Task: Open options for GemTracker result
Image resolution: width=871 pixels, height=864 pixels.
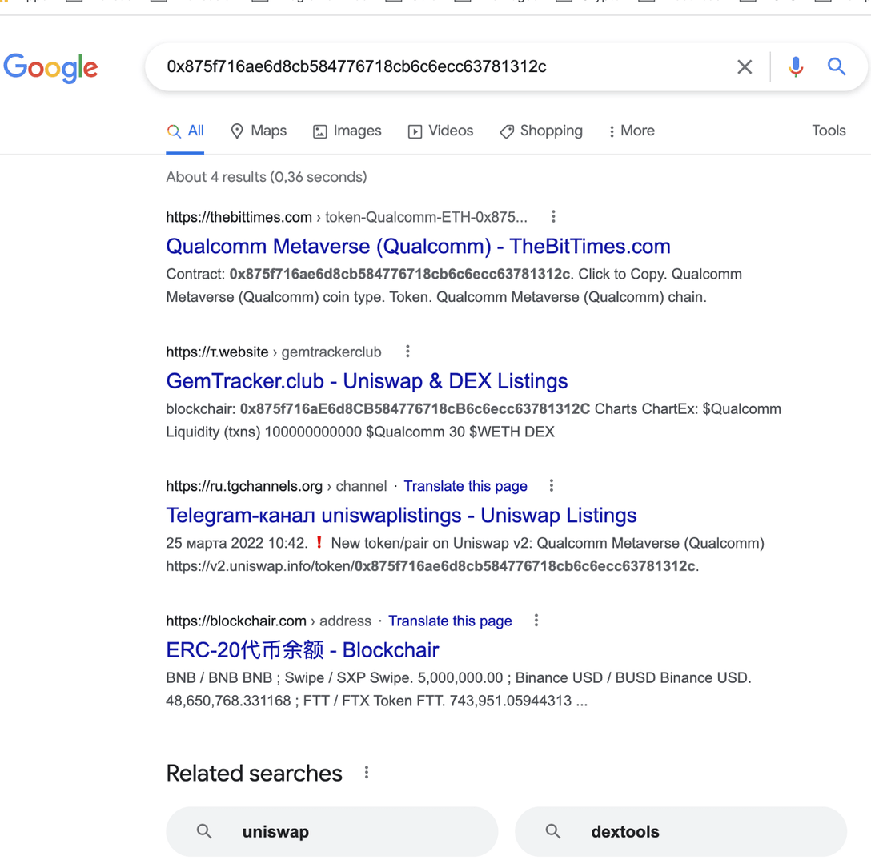Action: tap(407, 351)
